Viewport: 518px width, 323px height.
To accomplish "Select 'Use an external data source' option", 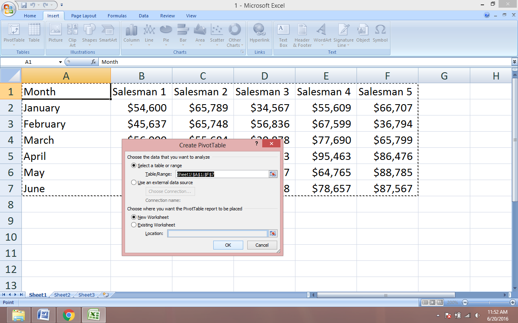I will (134, 182).
